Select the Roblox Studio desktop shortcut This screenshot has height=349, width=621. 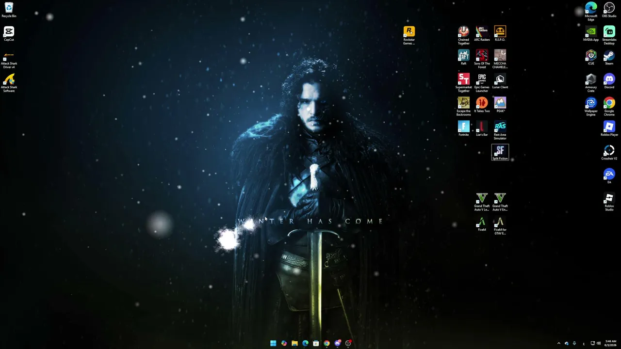[609, 202]
